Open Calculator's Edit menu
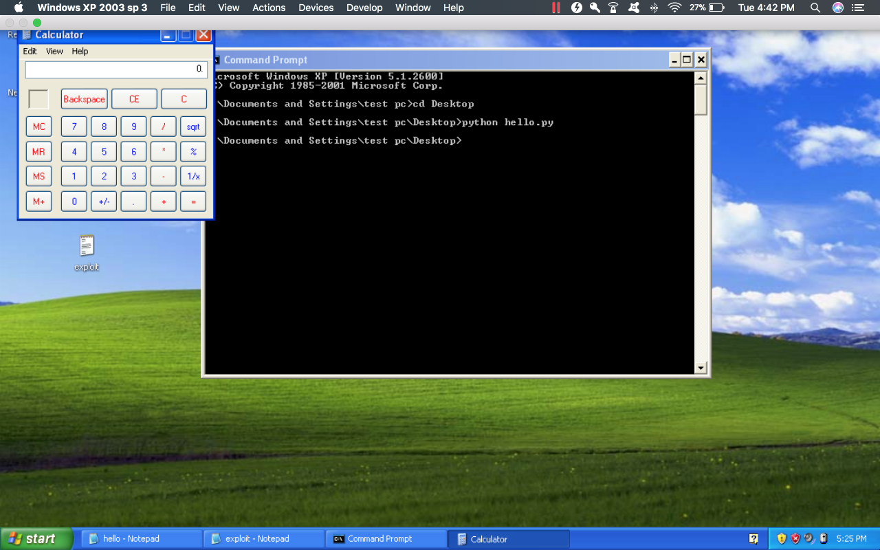The height and width of the screenshot is (550, 880). (x=30, y=52)
